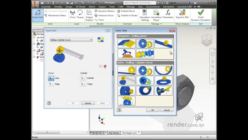248x140 pixels.
Task: Expand the Standard Joints tree node
Action: (34, 50)
